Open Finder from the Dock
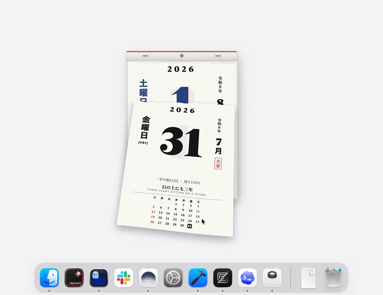This screenshot has height=295, width=383. point(49,278)
